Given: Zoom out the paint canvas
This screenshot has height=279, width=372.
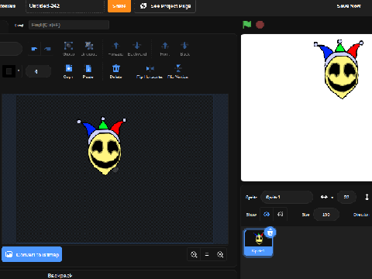Looking at the screenshot, I should (x=194, y=255).
